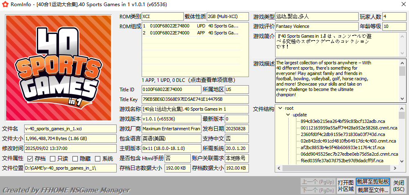Click the 支持中文 field showing 否
Screen dimensions: 409x195
tap(237, 138)
